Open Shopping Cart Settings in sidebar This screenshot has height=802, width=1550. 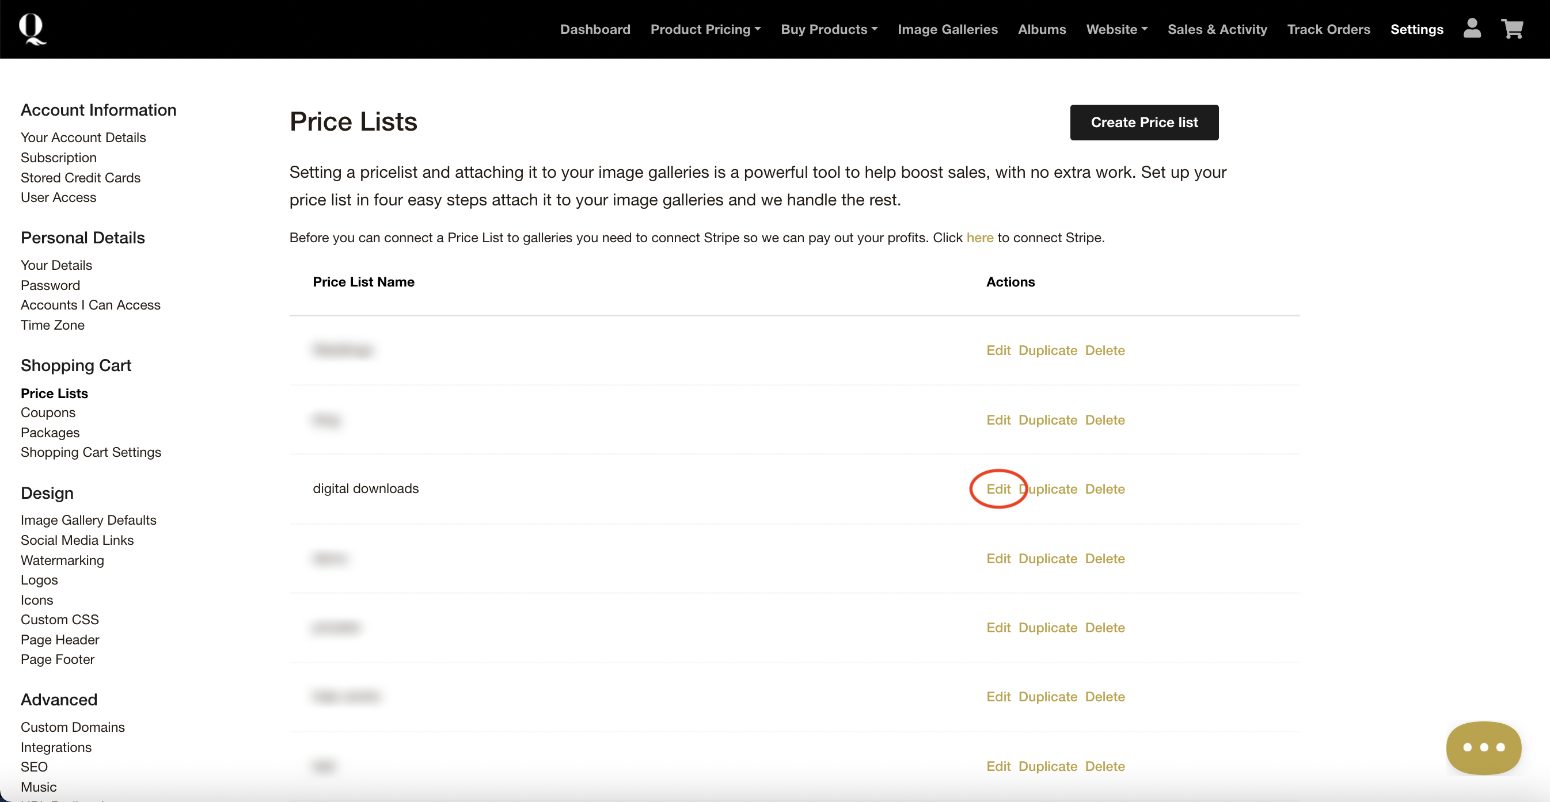(x=91, y=452)
